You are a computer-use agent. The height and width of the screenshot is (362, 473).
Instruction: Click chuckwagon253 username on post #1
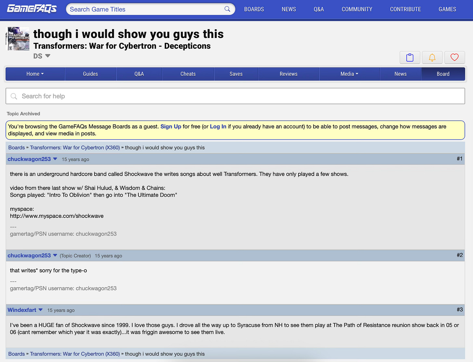(29, 159)
